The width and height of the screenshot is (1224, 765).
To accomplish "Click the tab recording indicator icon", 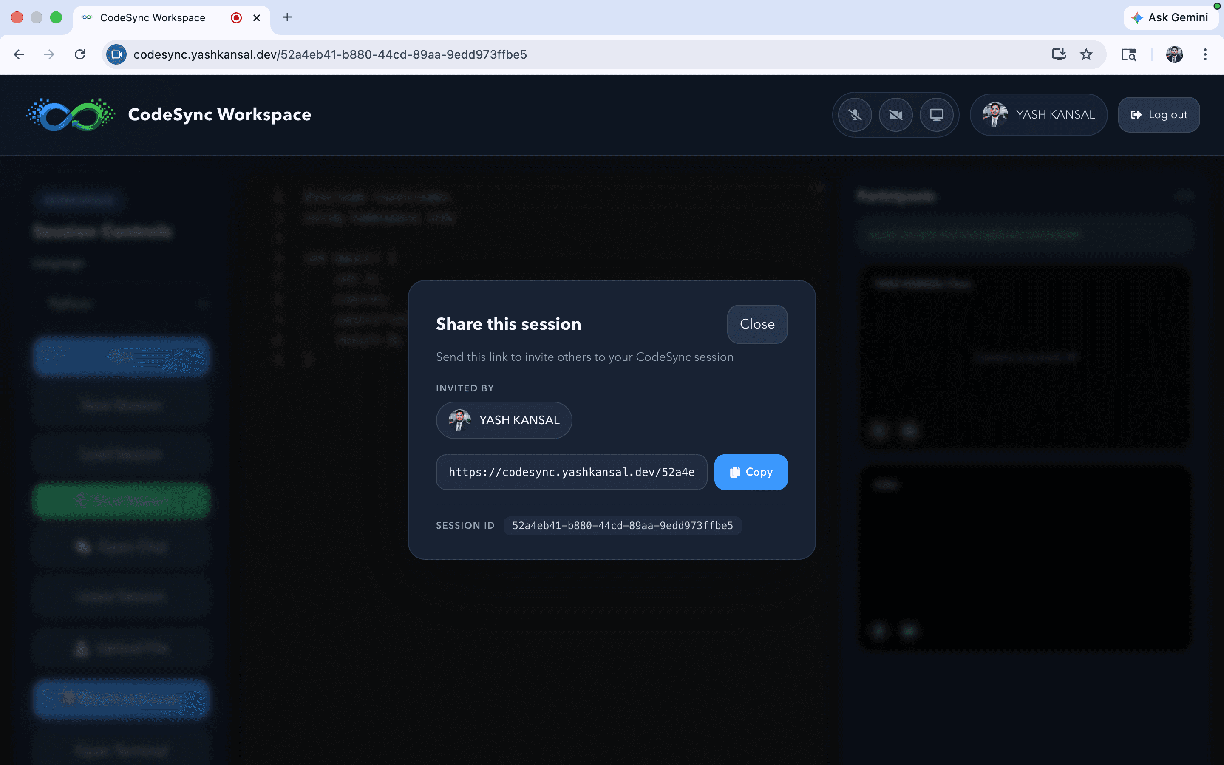I will point(236,18).
